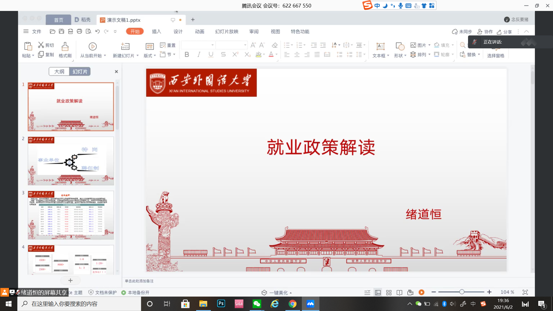Toggle italic text formatting

click(199, 54)
